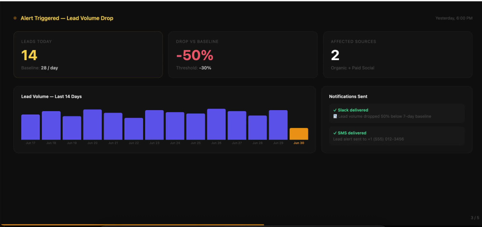Click the Baseline: 28 / day text
The height and width of the screenshot is (227, 482).
point(40,68)
